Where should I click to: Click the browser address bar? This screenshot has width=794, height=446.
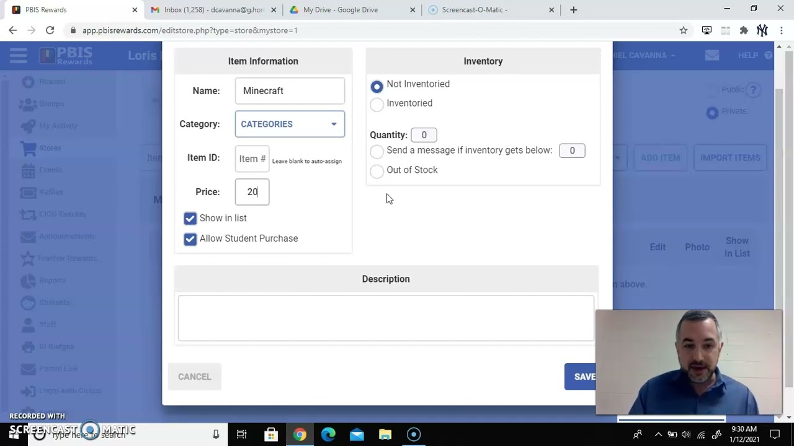click(372, 30)
